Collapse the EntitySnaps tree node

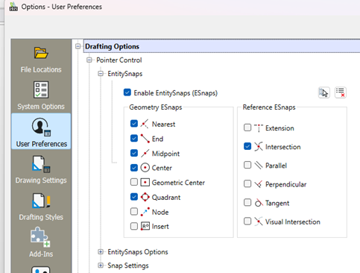101,74
